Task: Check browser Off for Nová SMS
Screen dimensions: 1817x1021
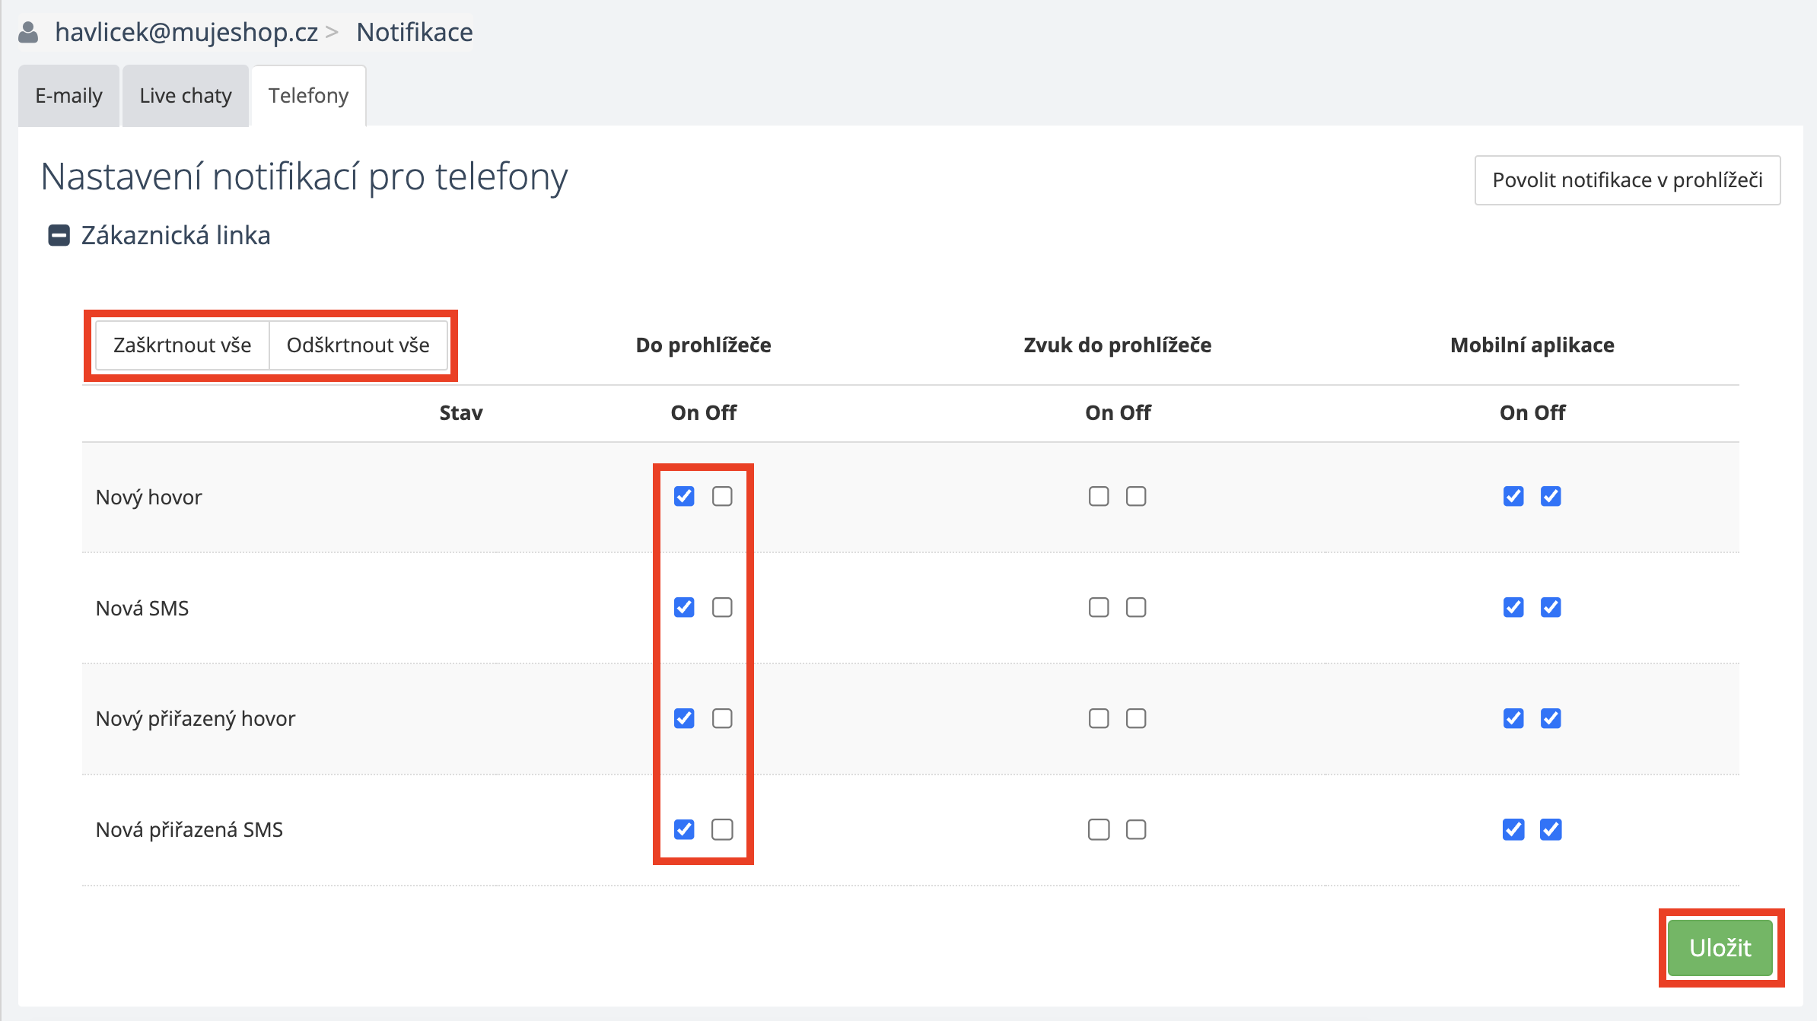Action: 722,608
